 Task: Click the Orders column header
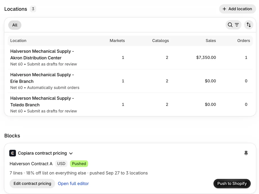point(244,40)
